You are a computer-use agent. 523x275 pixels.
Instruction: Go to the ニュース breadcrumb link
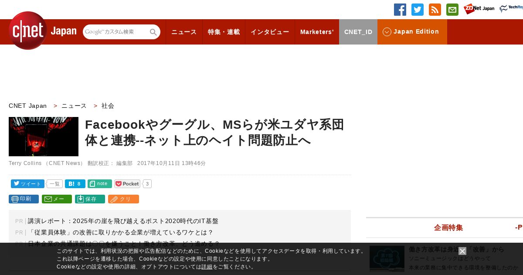[x=74, y=106]
